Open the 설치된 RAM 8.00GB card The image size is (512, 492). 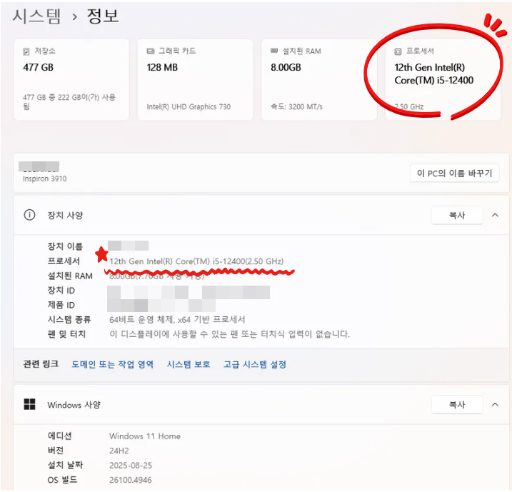(319, 79)
